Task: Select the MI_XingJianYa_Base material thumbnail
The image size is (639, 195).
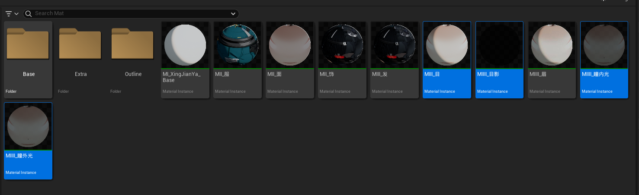Action: [x=185, y=45]
